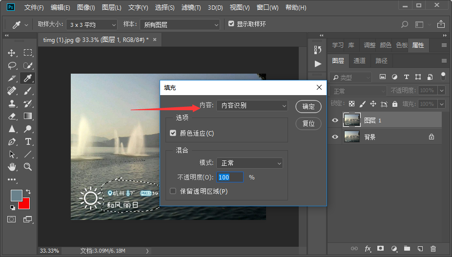Image resolution: width=452 pixels, height=257 pixels.
Task: Open 滤镜(T) menu
Action: click(x=191, y=7)
